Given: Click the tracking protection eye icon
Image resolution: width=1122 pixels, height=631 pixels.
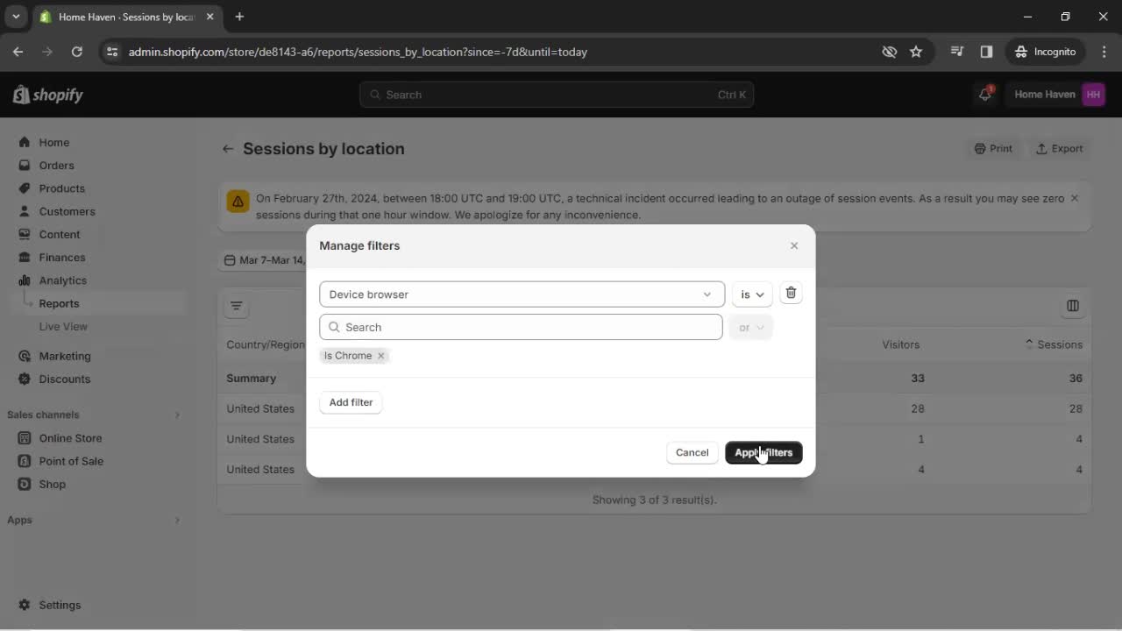Looking at the screenshot, I should point(889,52).
